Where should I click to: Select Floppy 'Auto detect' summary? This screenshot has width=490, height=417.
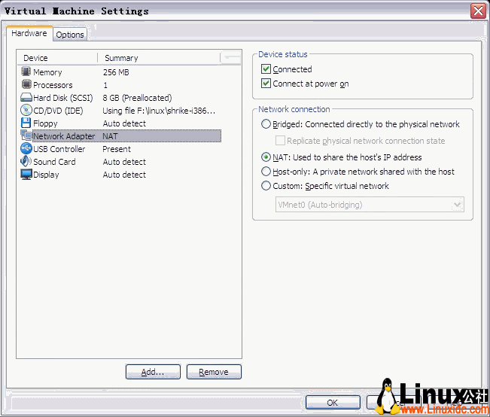tap(124, 123)
